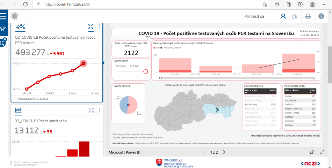The width and height of the screenshot is (332, 168).
Task: Open Power BI fullscreen mode
Action: 322,152
